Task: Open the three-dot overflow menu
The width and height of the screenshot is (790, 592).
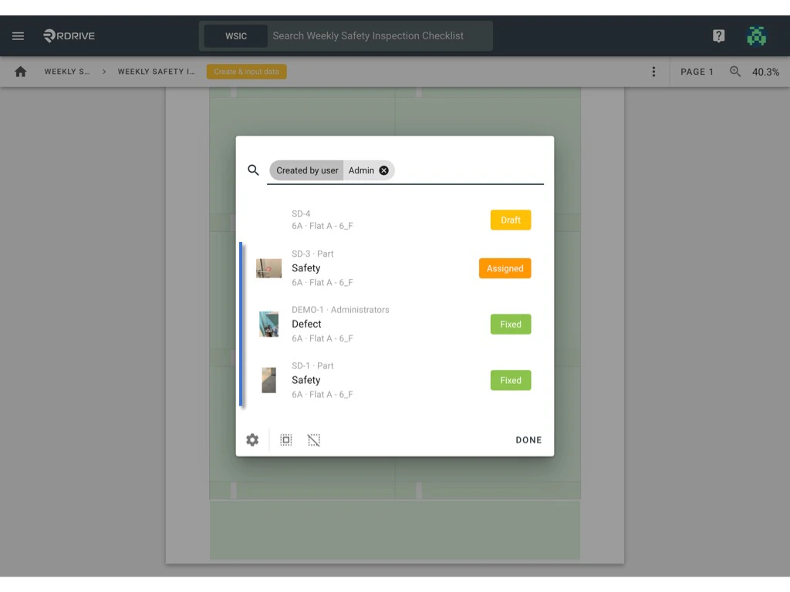Action: (x=653, y=71)
